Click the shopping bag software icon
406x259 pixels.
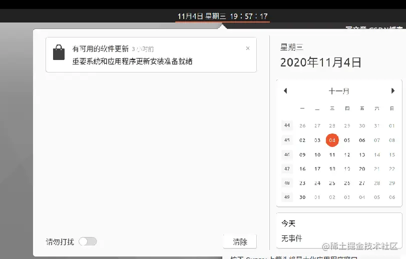click(59, 52)
